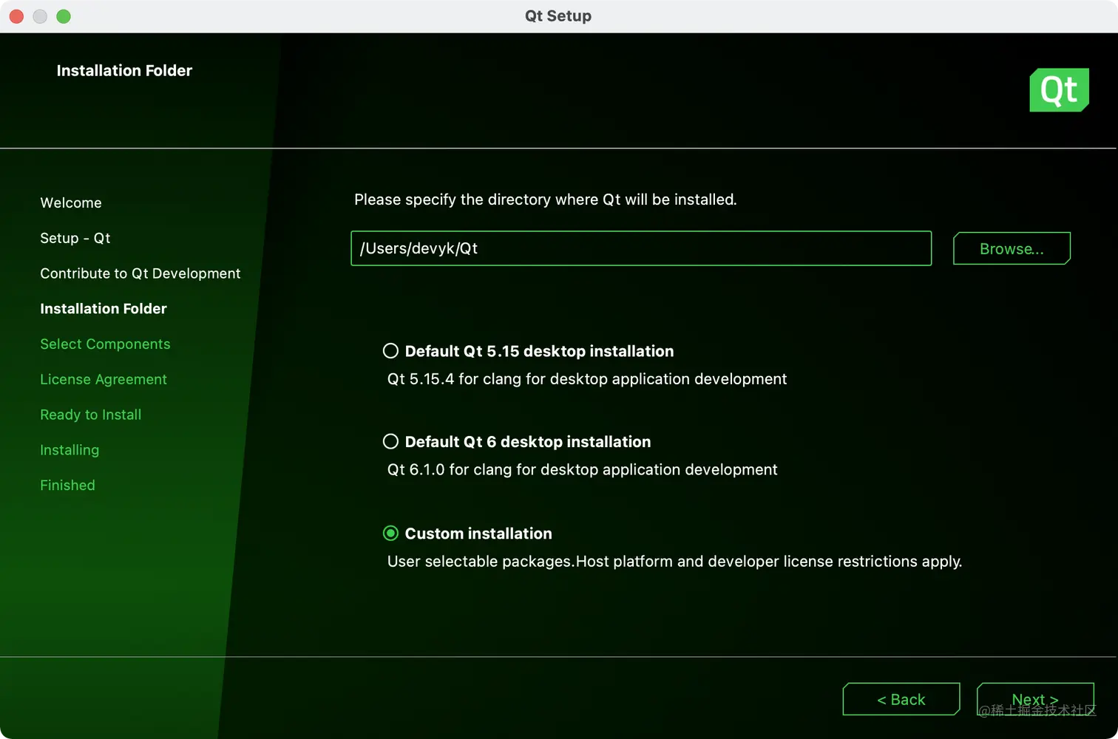Image resolution: width=1118 pixels, height=739 pixels.
Task: Minimize the Qt Setup window
Action: click(x=40, y=16)
